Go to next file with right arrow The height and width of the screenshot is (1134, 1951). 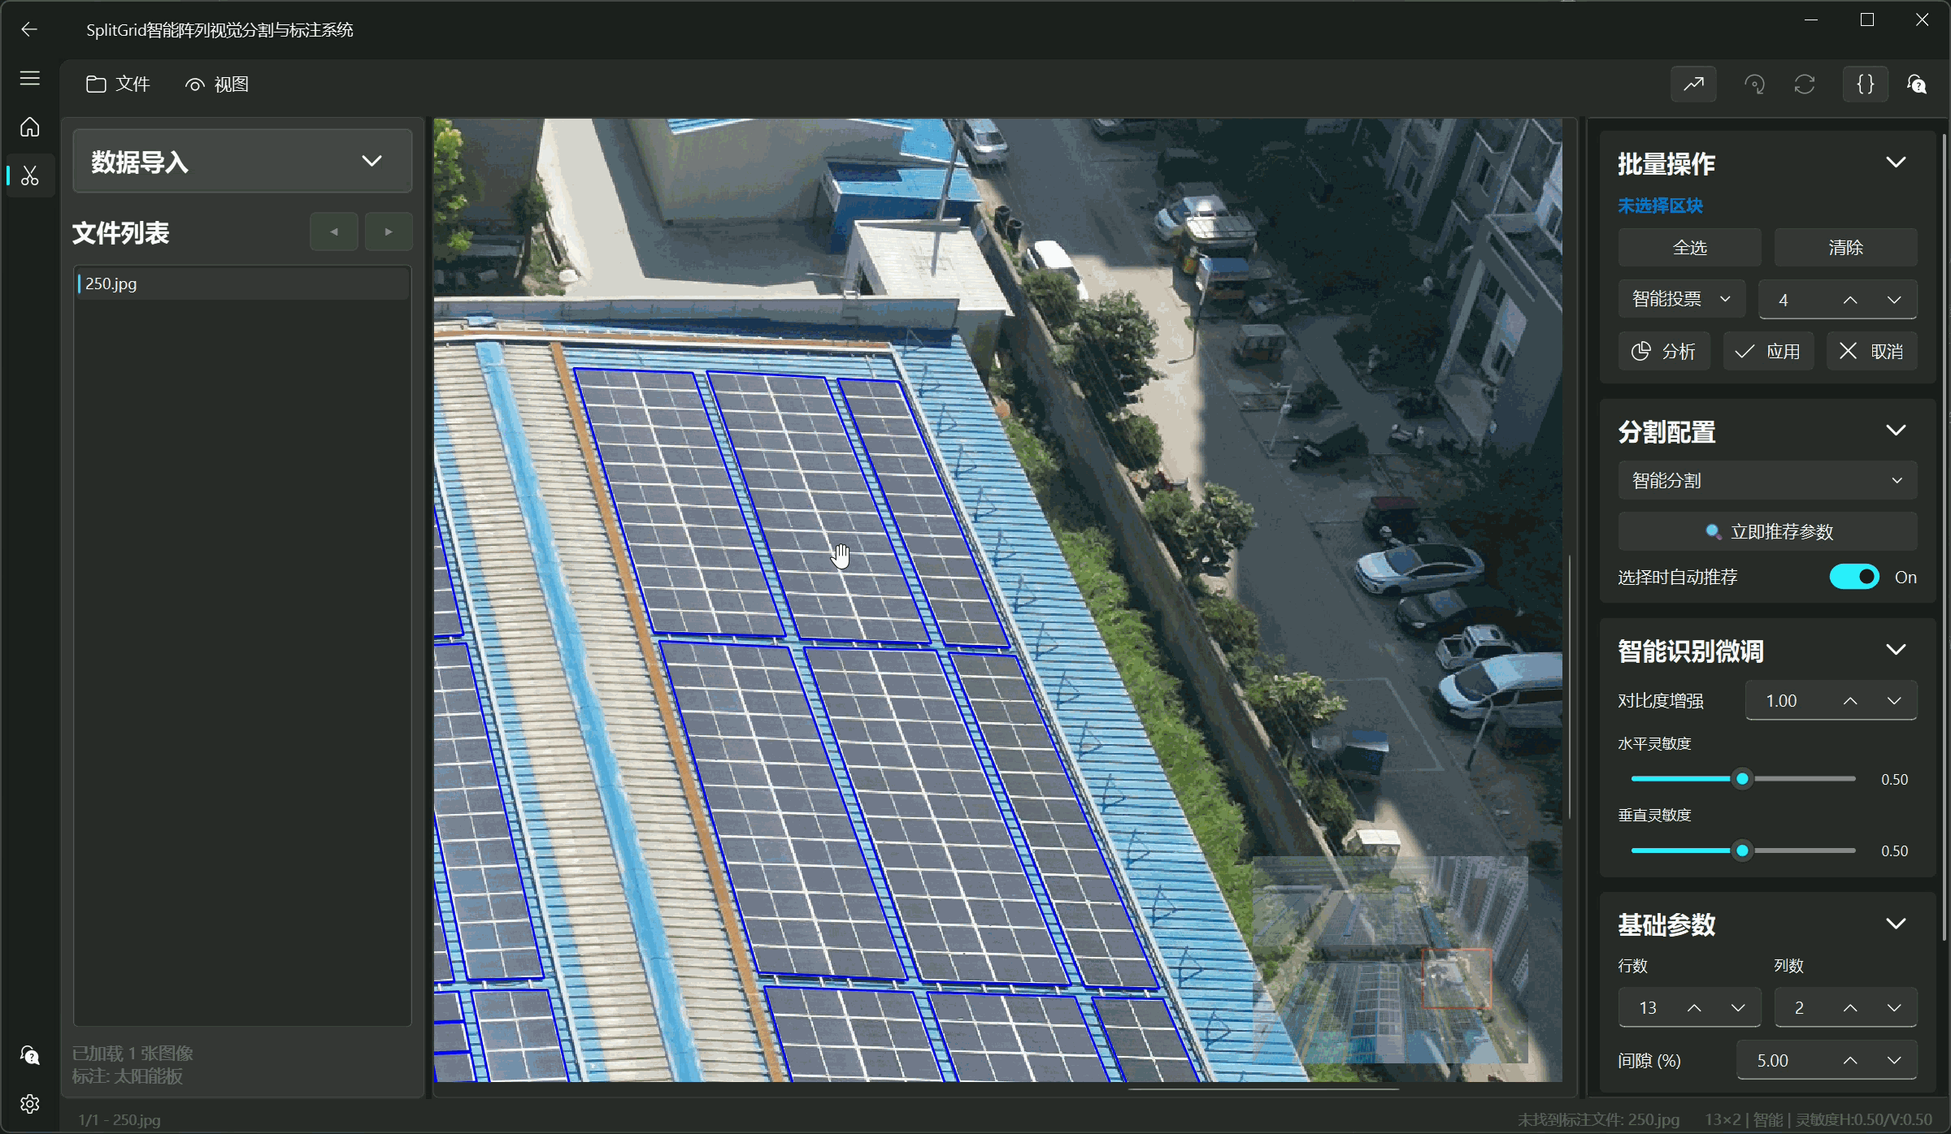point(389,232)
